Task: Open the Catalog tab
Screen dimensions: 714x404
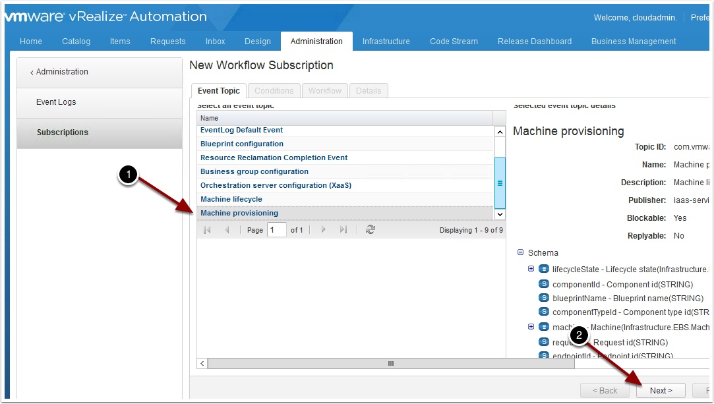Action: pos(76,42)
